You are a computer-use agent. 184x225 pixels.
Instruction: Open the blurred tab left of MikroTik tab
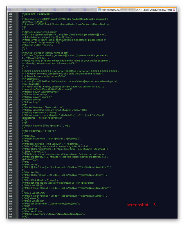(90, 10)
